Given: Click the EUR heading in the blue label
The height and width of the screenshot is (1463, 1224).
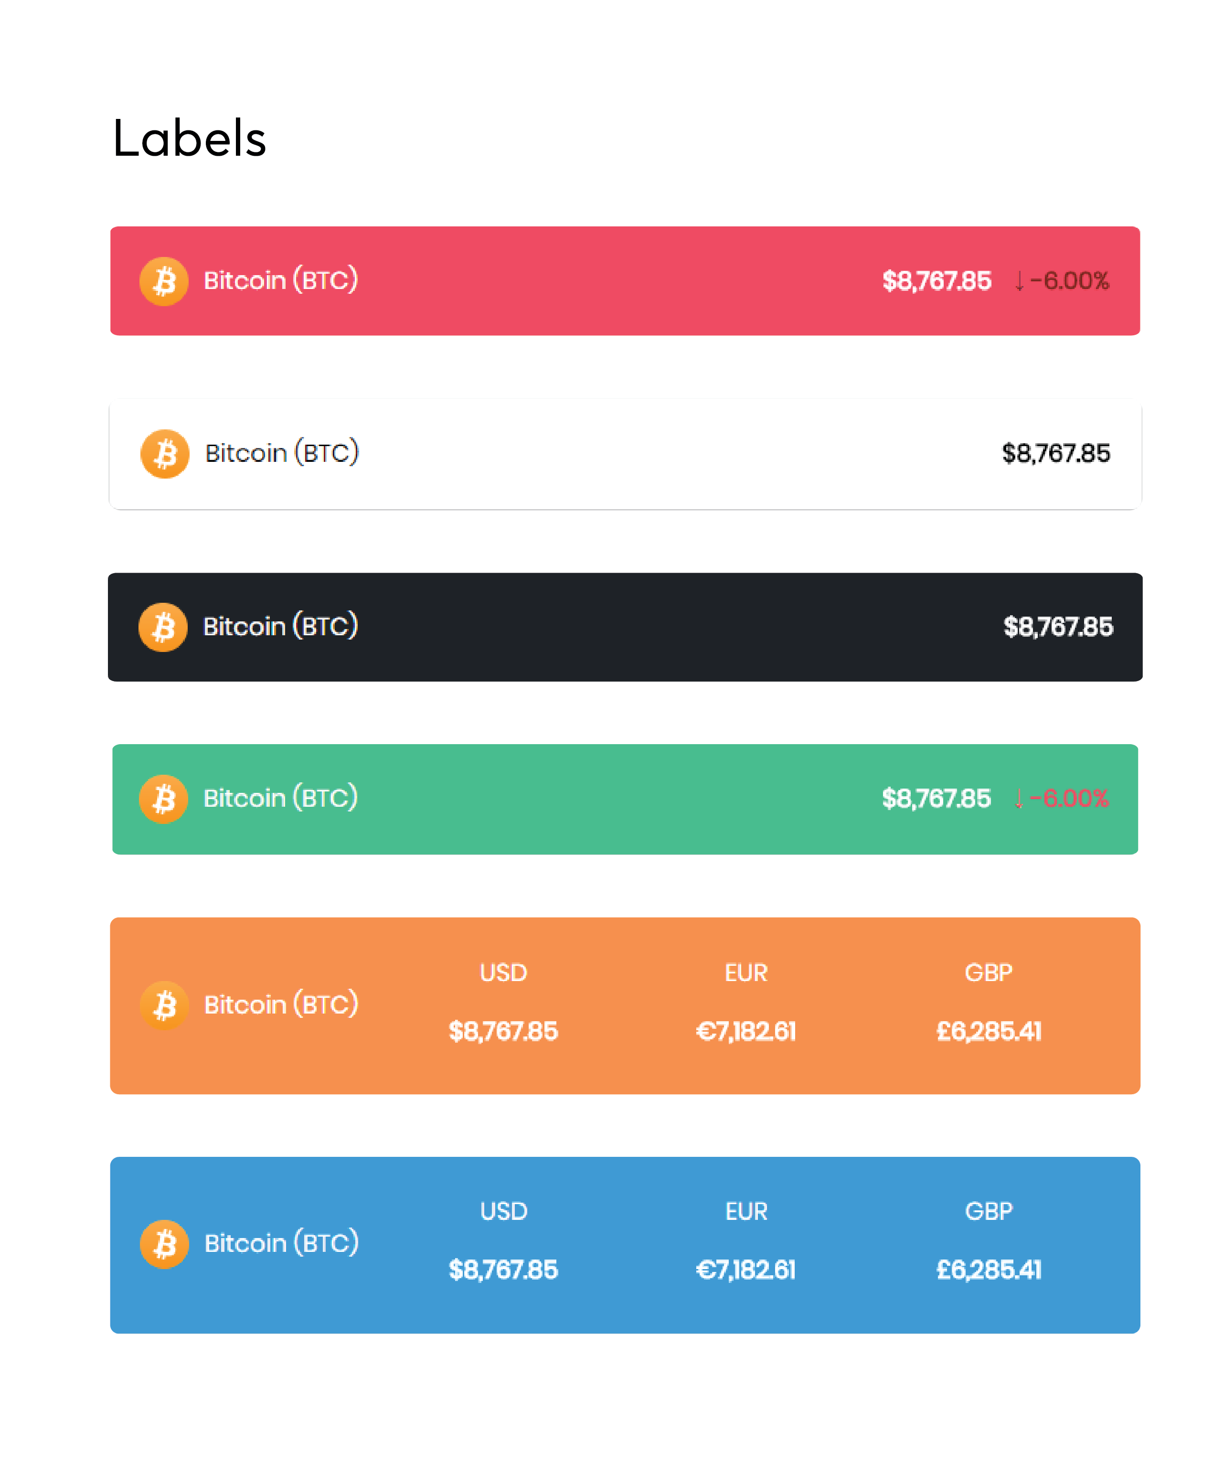Looking at the screenshot, I should (746, 1211).
